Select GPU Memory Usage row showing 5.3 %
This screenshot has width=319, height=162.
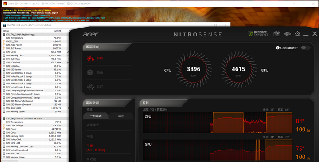(x=35, y=157)
